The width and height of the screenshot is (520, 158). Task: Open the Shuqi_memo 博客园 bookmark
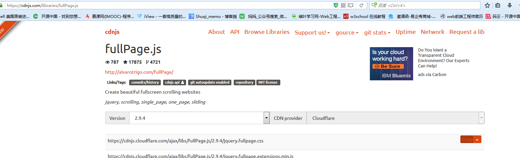[213, 16]
